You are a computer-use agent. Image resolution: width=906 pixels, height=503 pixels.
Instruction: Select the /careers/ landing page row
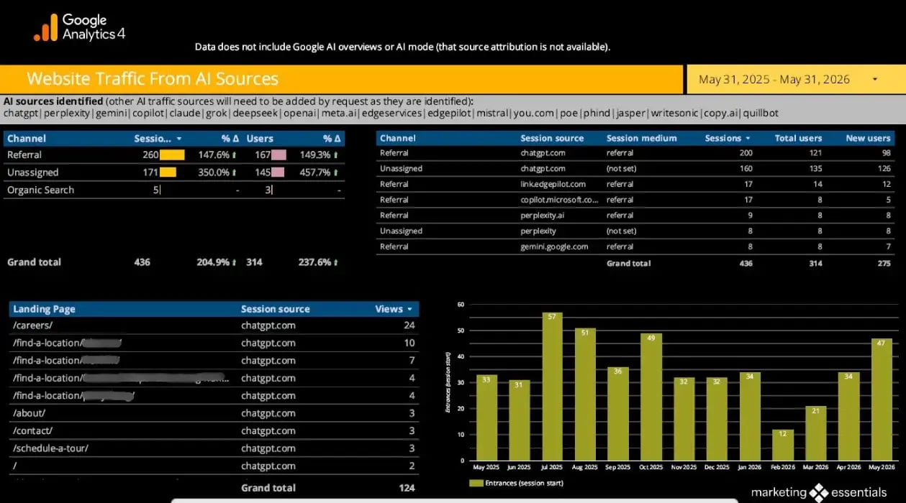(214, 326)
